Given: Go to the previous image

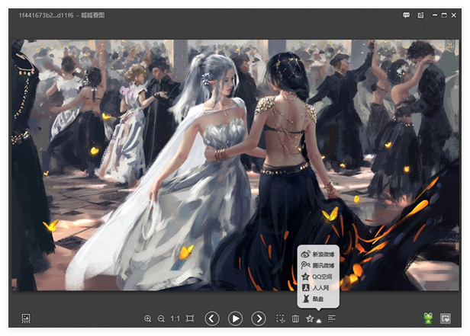Looking at the screenshot, I should (212, 318).
